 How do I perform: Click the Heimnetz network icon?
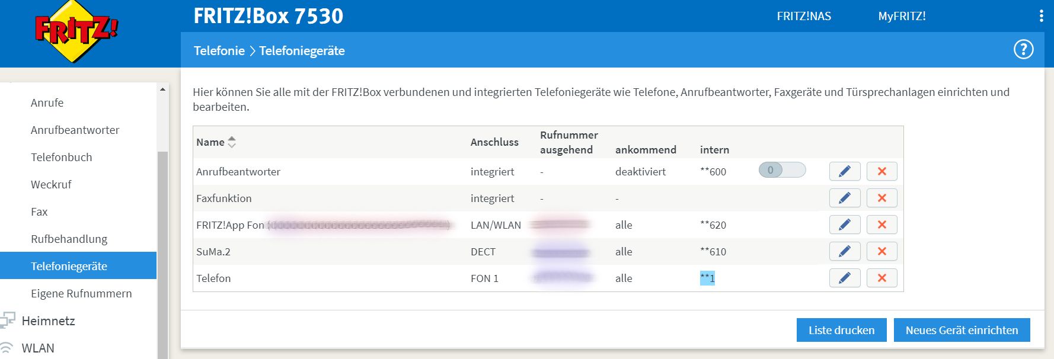[x=8, y=320]
